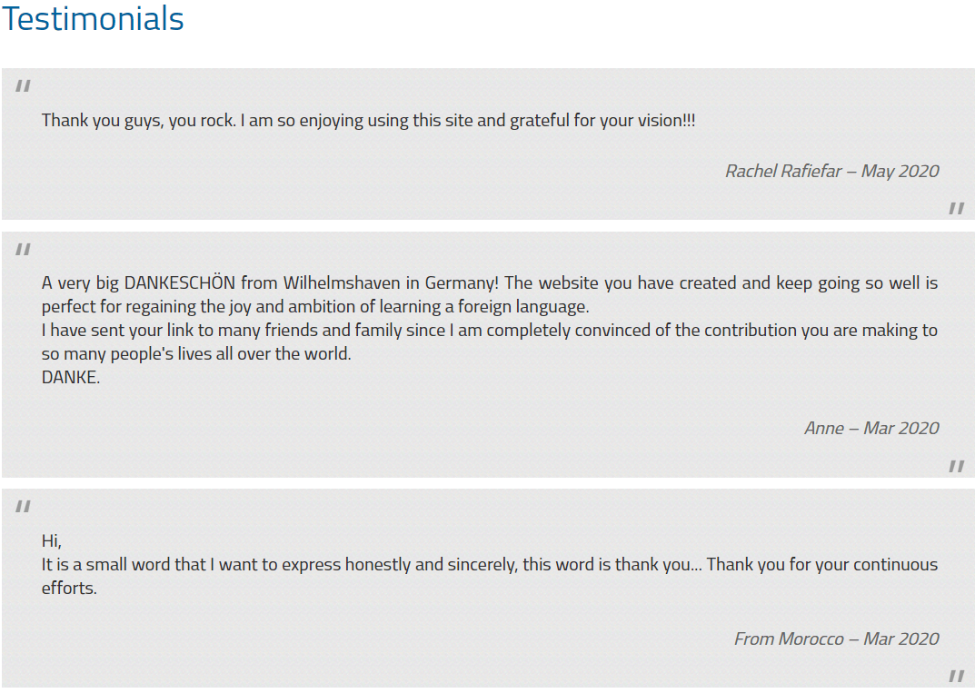975x693 pixels.
Task: Click the 'Hi,' greeting line
Action: pyautogui.click(x=52, y=540)
